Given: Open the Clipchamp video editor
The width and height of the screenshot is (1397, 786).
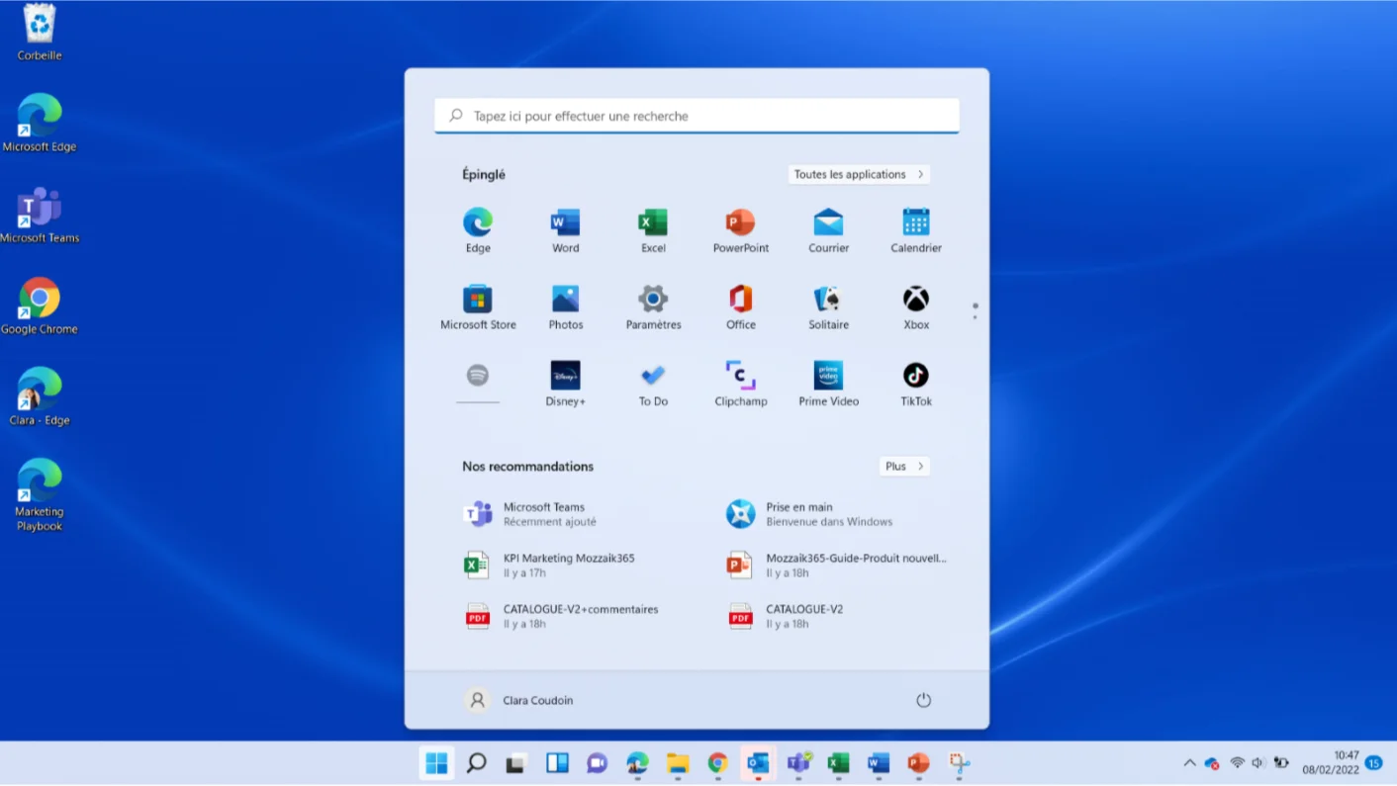Looking at the screenshot, I should pyautogui.click(x=740, y=384).
